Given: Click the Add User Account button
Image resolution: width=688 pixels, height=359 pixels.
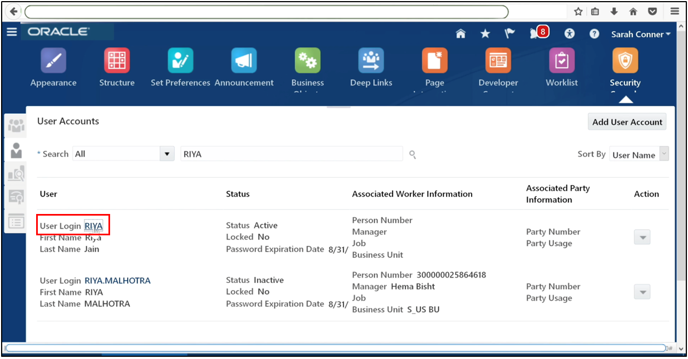Looking at the screenshot, I should coord(627,121).
